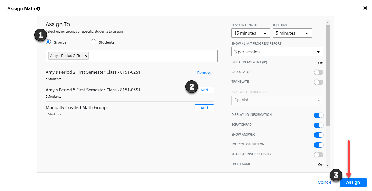Click the info icon beside Assign Math
The height and width of the screenshot is (191, 372).
coord(38,8)
